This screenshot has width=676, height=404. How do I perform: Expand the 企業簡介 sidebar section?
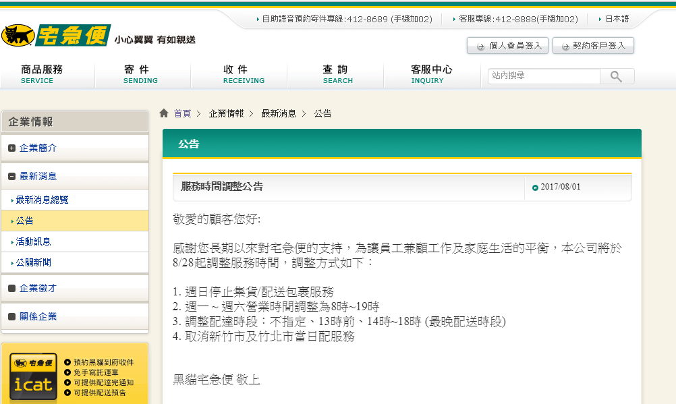click(x=37, y=148)
